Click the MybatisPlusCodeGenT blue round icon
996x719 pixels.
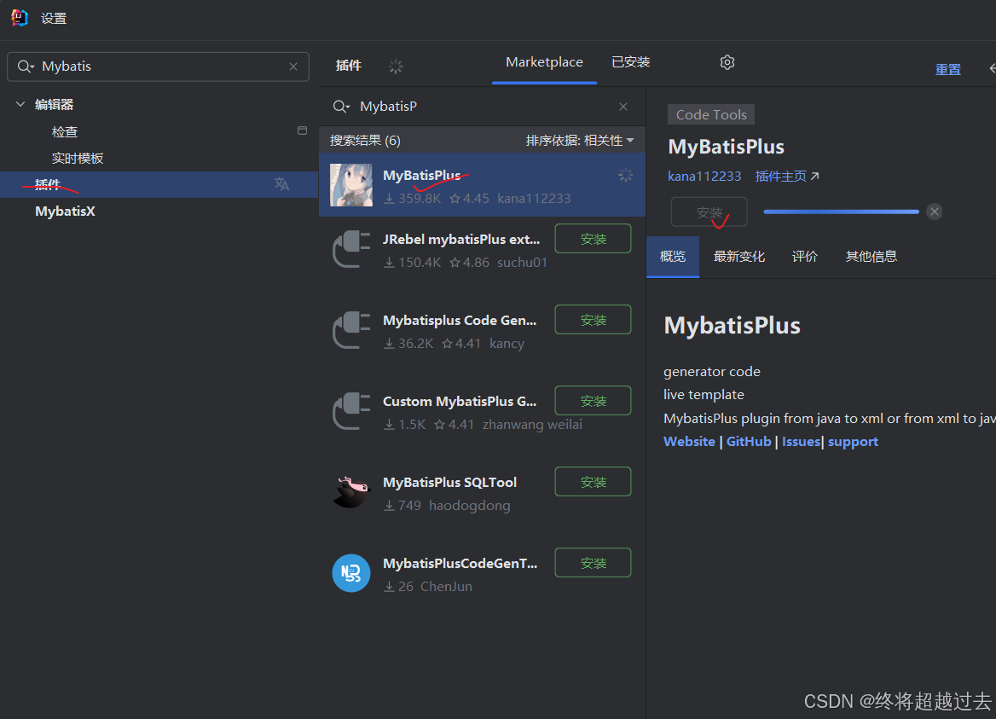(351, 573)
